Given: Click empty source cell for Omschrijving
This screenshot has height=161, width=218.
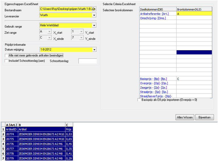Looking at the screenshot, I should tap(194, 18).
